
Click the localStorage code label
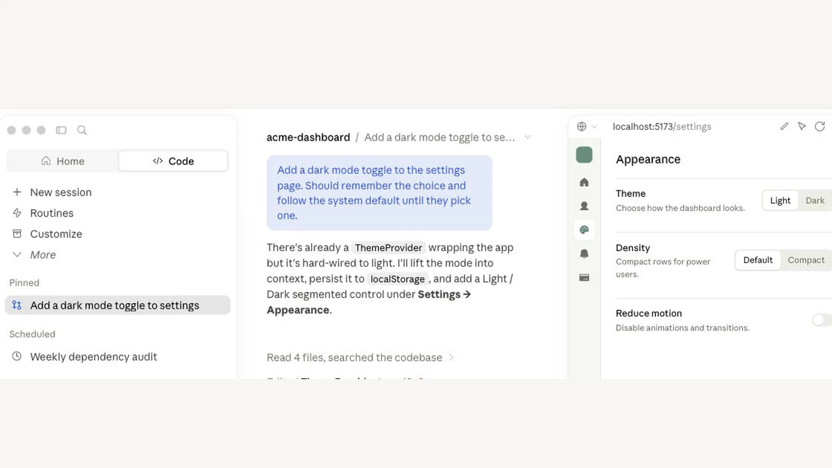point(397,279)
